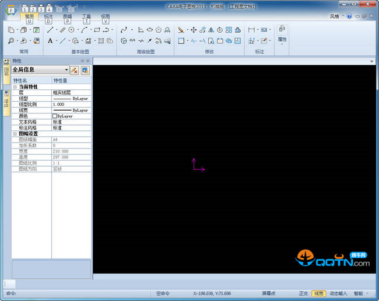The width and height of the screenshot is (379, 301).
Task: Click the quick select icon in Properties panel
Action: 85,70
